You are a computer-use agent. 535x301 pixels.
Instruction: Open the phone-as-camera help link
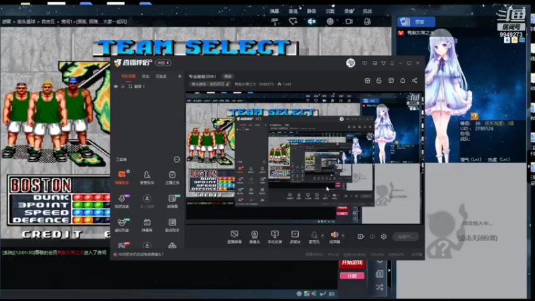tap(140, 254)
